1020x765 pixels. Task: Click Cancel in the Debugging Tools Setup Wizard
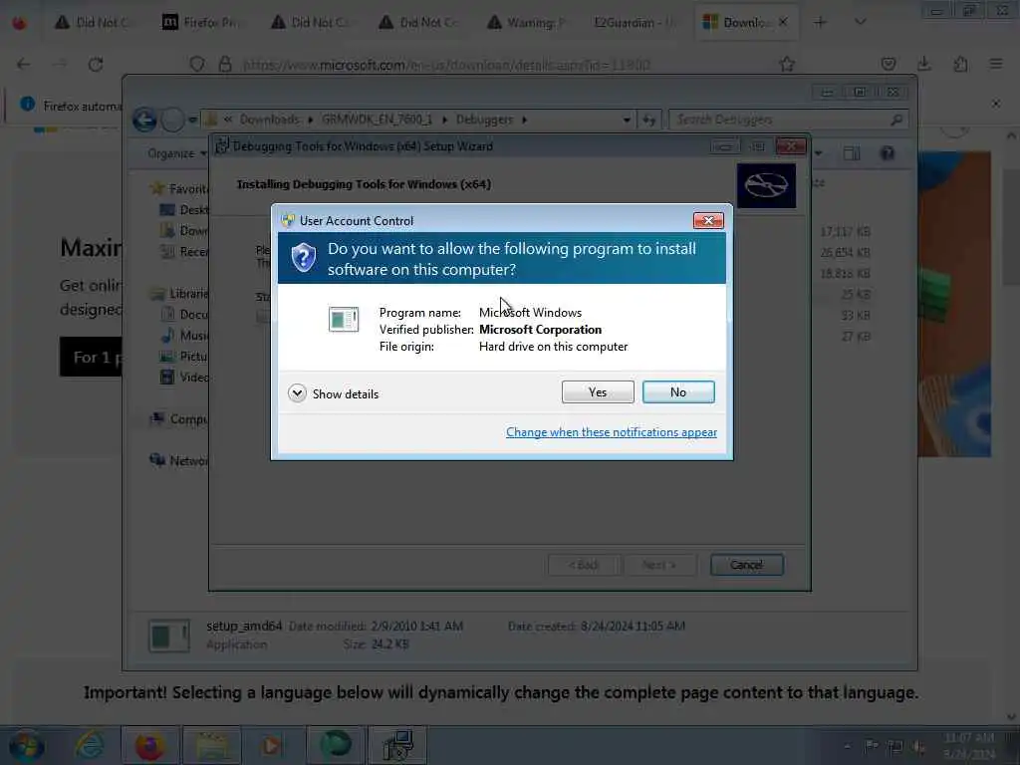pyautogui.click(x=746, y=565)
